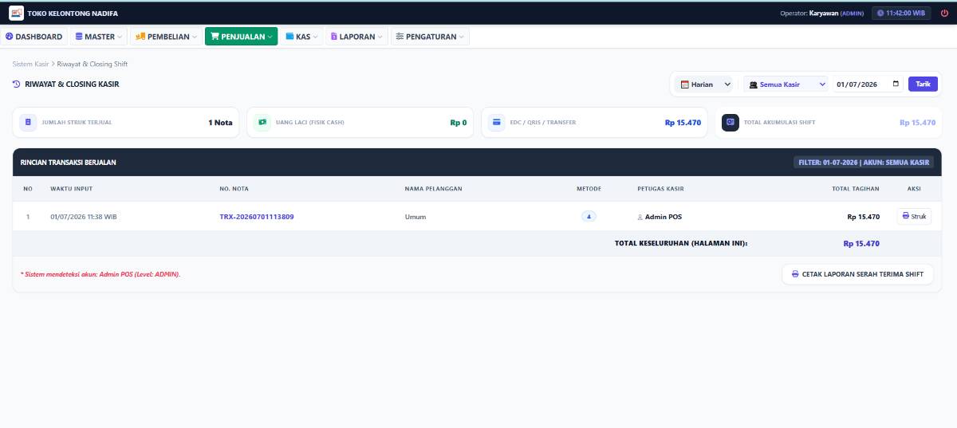The width and height of the screenshot is (957, 428).
Task: Click the Total Tagihan column header
Action: pyautogui.click(x=855, y=189)
